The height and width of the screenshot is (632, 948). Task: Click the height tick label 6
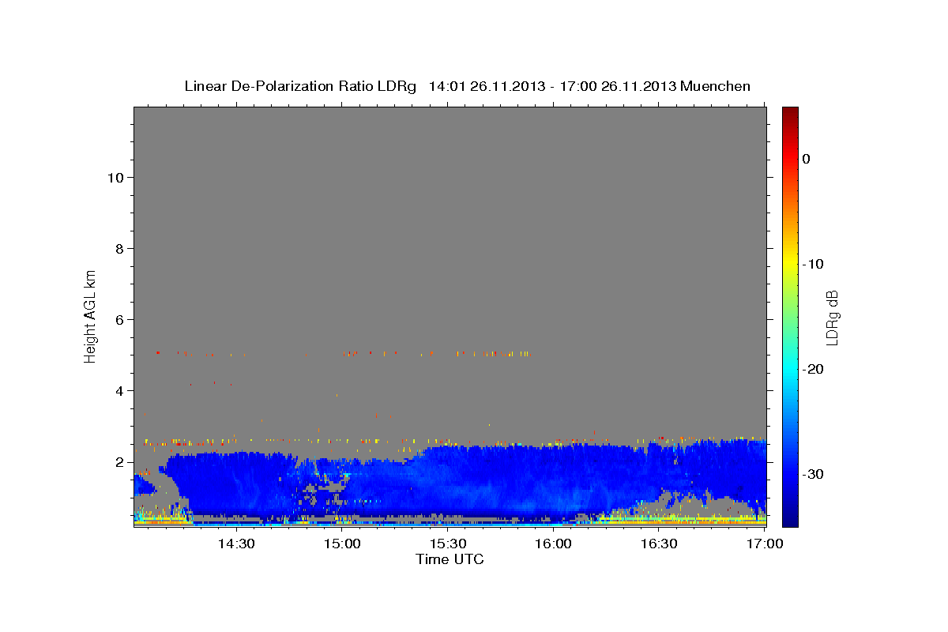[118, 319]
